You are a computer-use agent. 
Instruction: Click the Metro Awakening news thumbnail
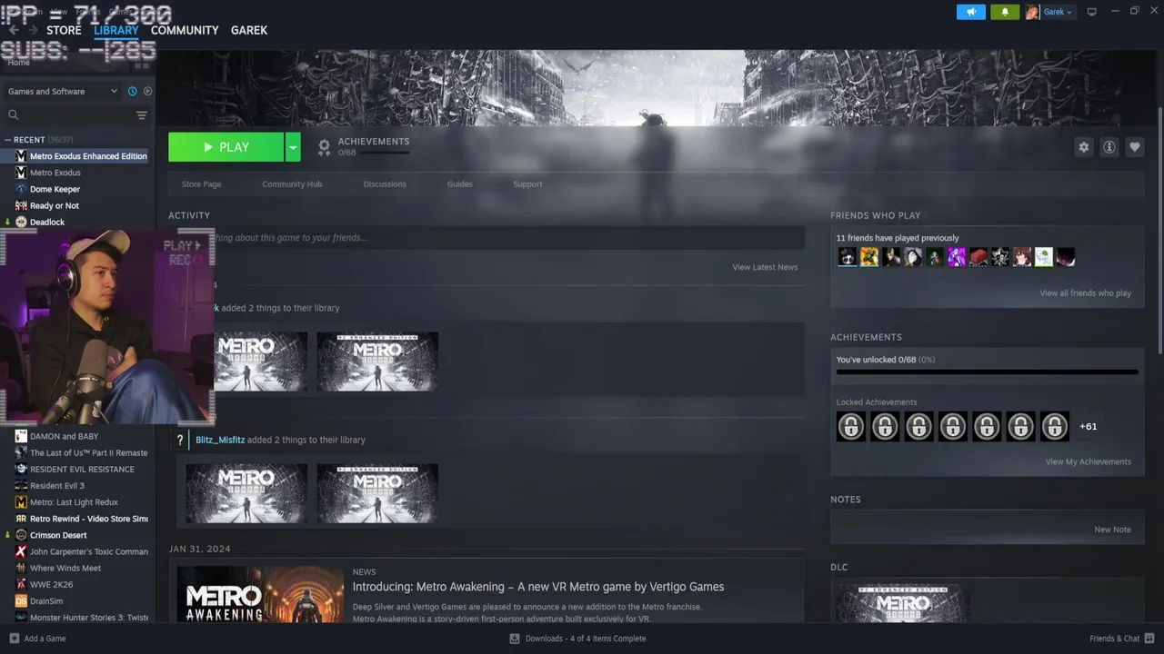[260, 594]
